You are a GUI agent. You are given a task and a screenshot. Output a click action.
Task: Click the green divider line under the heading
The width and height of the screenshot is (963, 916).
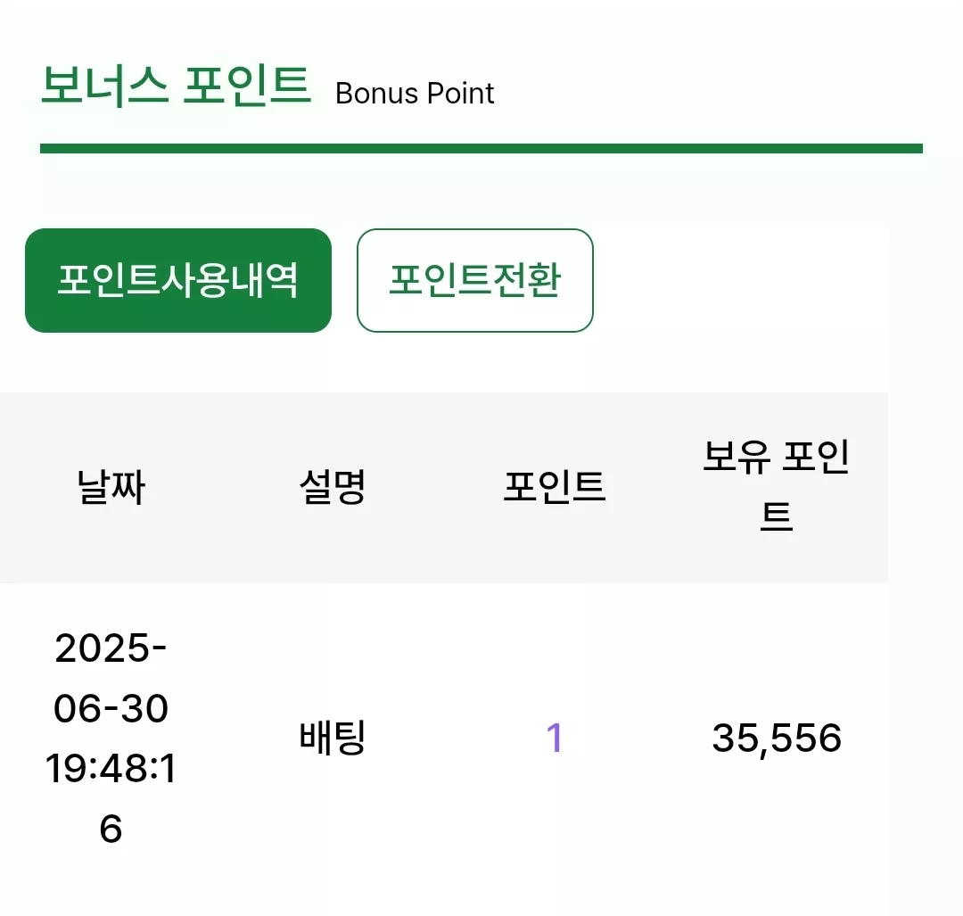pos(481,149)
